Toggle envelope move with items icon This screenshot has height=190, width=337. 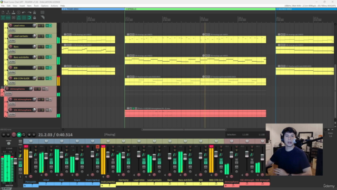(x=19, y=17)
